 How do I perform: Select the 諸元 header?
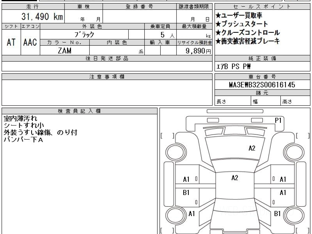tap(262, 93)
